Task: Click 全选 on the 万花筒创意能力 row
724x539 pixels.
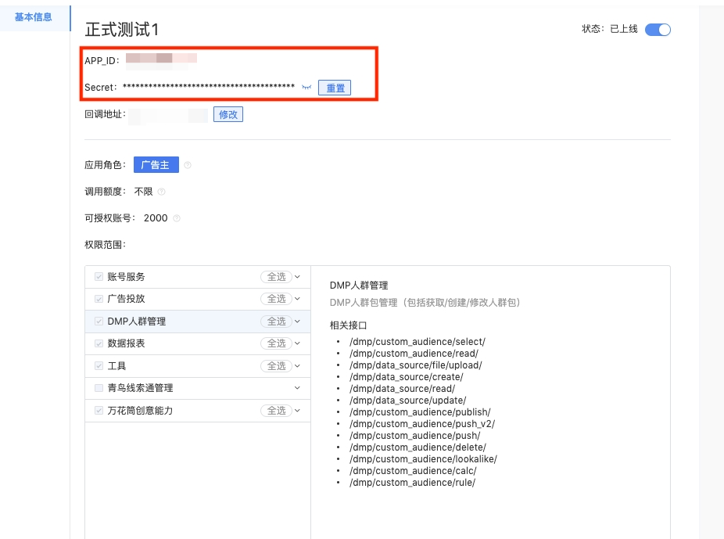Action: tap(277, 411)
